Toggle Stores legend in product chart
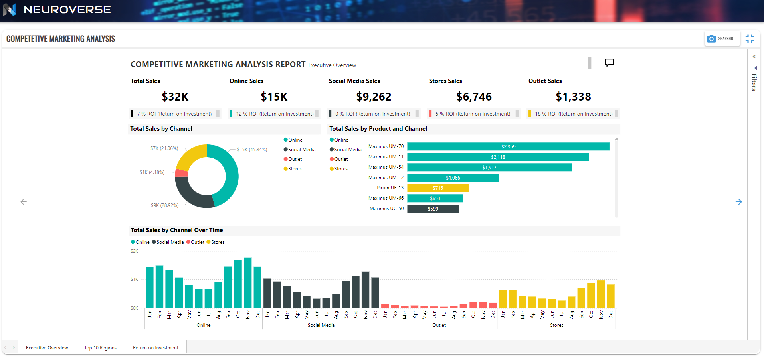Image resolution: width=764 pixels, height=363 pixels. click(x=338, y=169)
